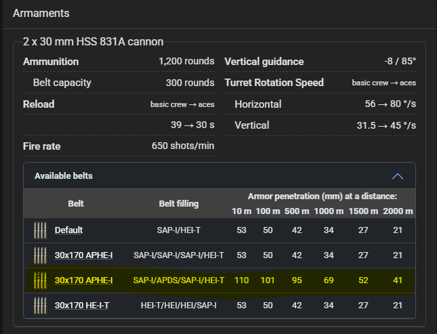Click the 41 penetration value
The image size is (437, 334).
[398, 280]
